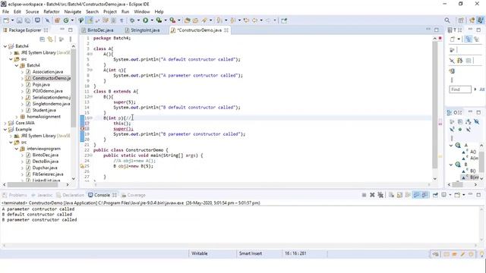Select Singletondemo.java in Package Explorer
The width and height of the screenshot is (486, 273).
pyautogui.click(x=51, y=104)
